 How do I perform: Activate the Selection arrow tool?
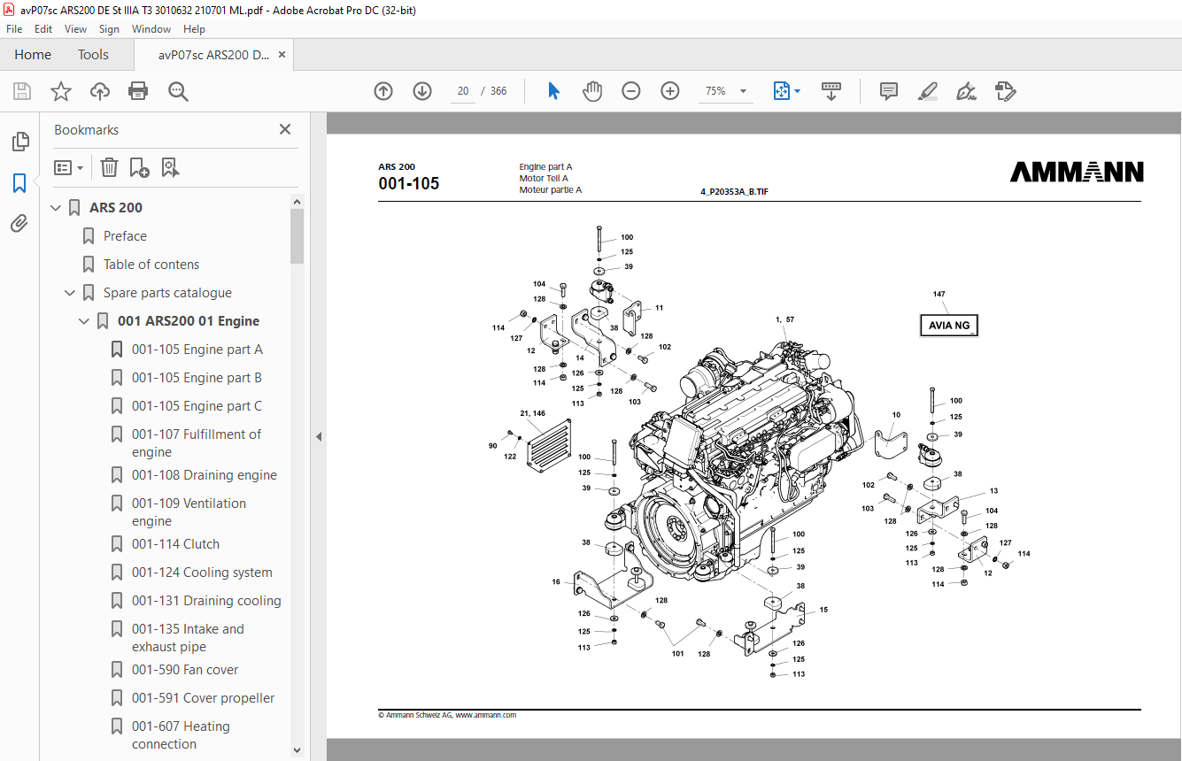[x=553, y=91]
